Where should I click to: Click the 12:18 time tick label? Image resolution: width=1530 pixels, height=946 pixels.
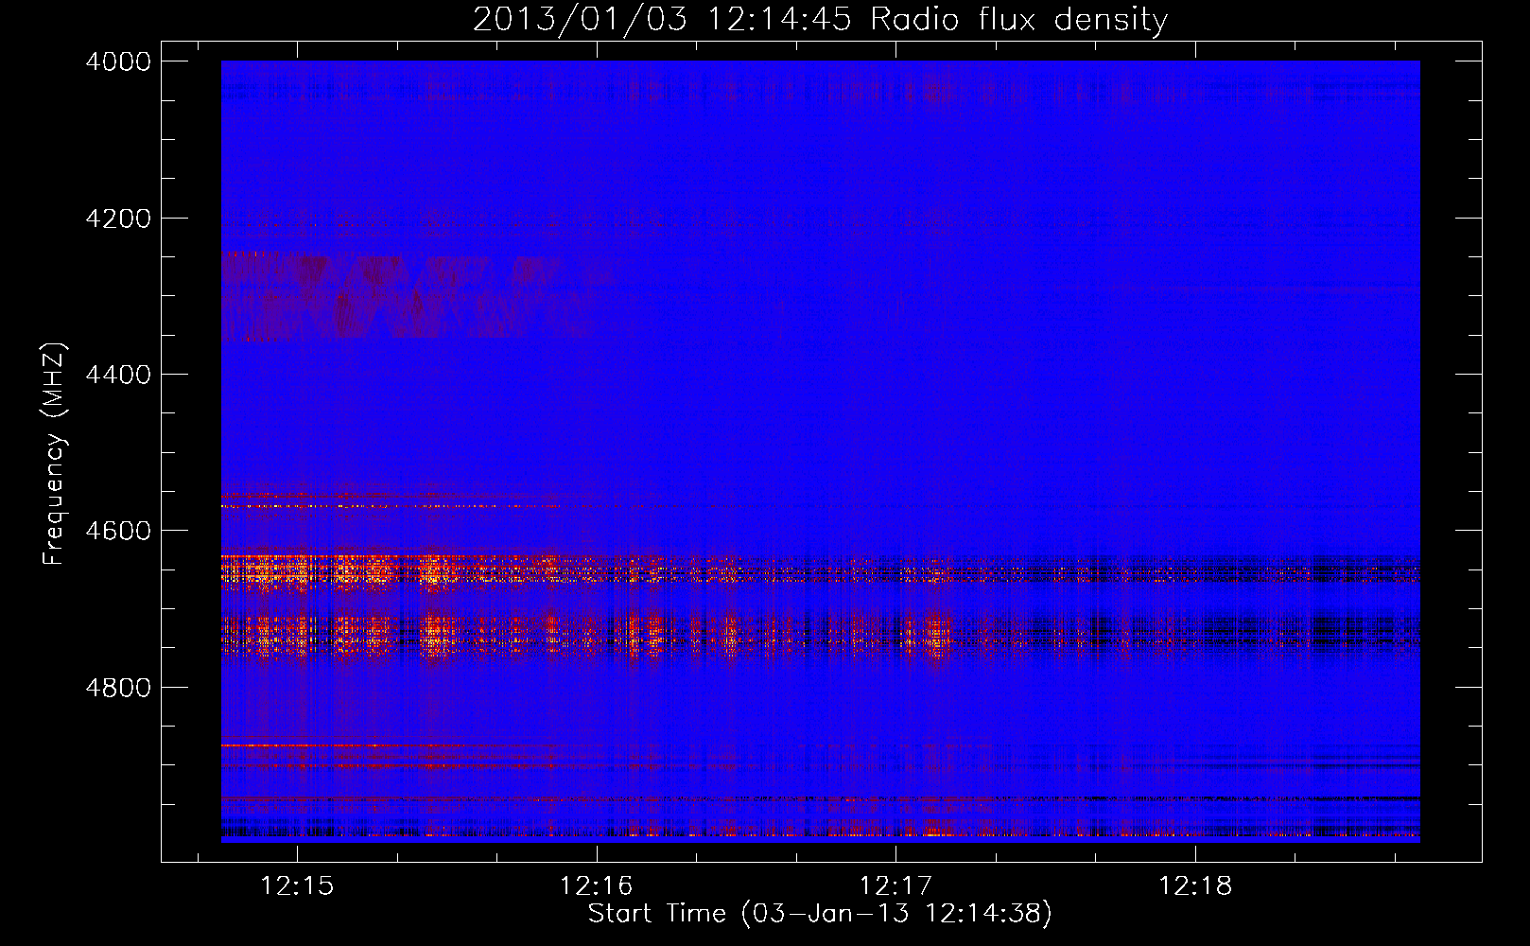coord(1195,886)
